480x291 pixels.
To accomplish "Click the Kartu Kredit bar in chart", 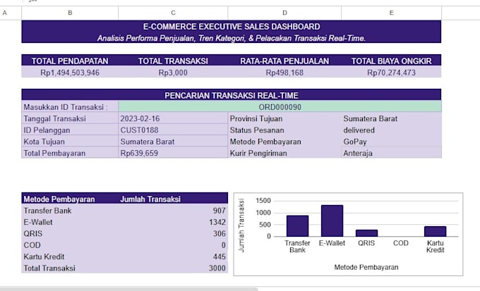I will (435, 231).
